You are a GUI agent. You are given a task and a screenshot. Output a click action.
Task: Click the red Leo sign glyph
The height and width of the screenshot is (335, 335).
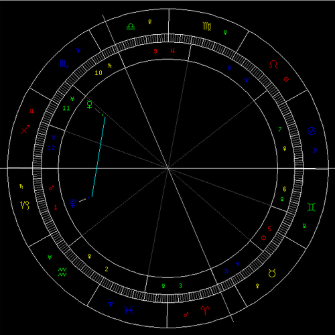tap(273, 64)
